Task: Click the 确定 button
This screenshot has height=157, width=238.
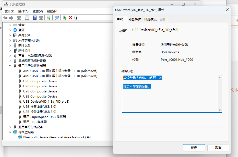Action: 194,148
